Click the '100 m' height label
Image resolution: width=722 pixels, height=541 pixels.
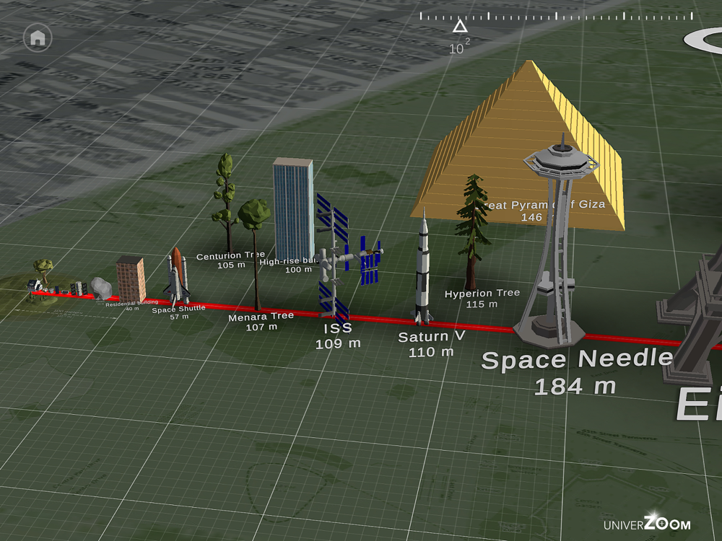coord(298,270)
